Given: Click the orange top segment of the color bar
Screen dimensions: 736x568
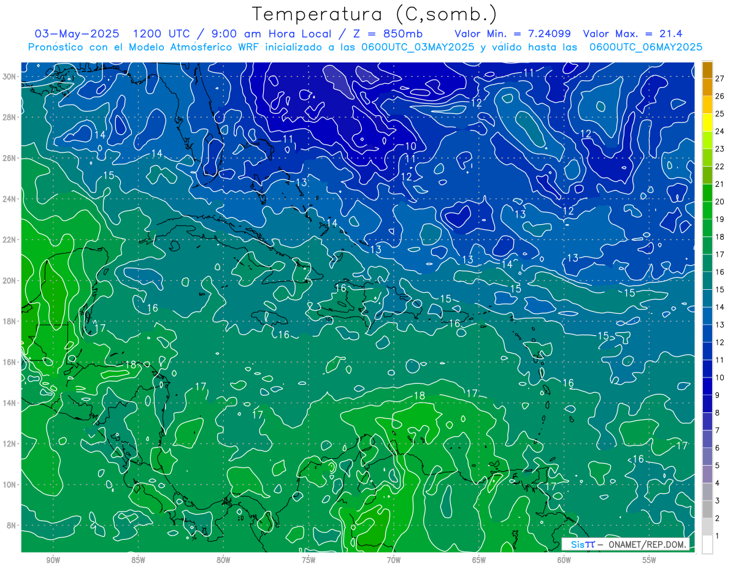Looking at the screenshot, I should point(707,70).
